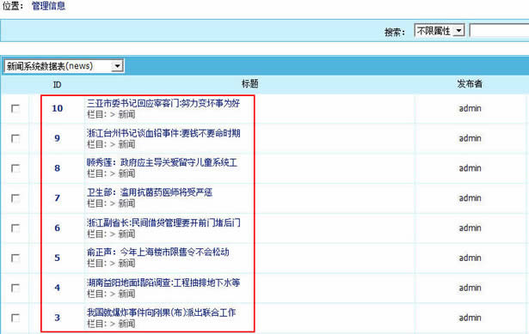The image size is (529, 334).
Task: Tick the checkbox for row ID 7
Action: pyautogui.click(x=15, y=198)
